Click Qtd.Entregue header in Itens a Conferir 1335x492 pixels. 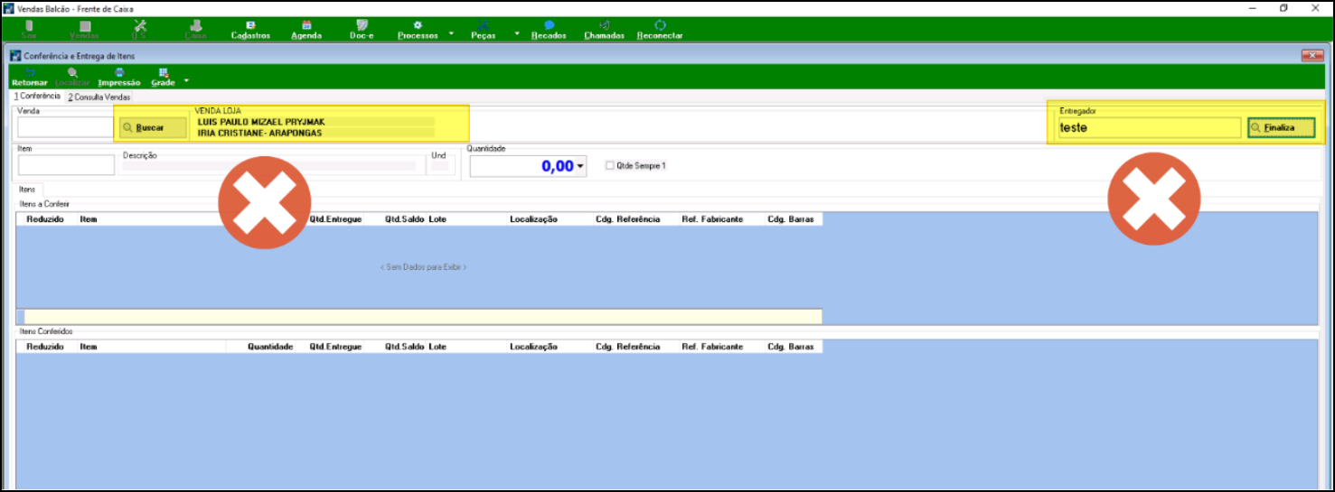click(x=335, y=219)
